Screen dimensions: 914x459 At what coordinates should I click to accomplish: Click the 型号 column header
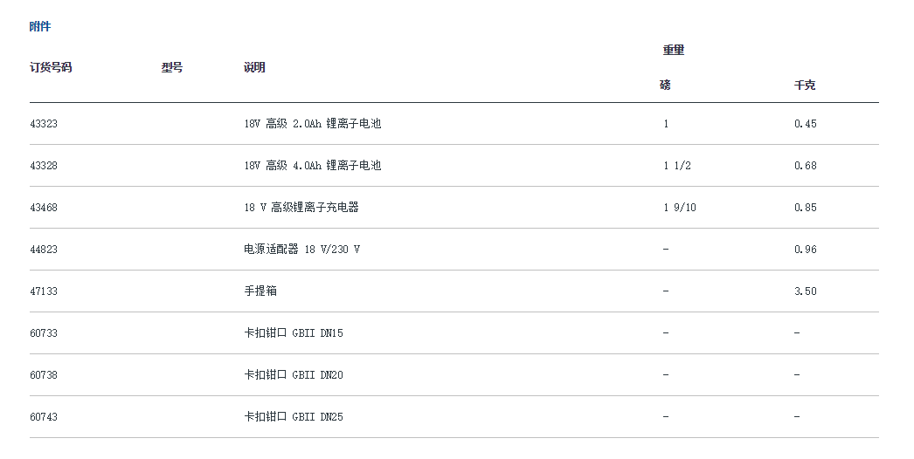pyautogui.click(x=172, y=67)
